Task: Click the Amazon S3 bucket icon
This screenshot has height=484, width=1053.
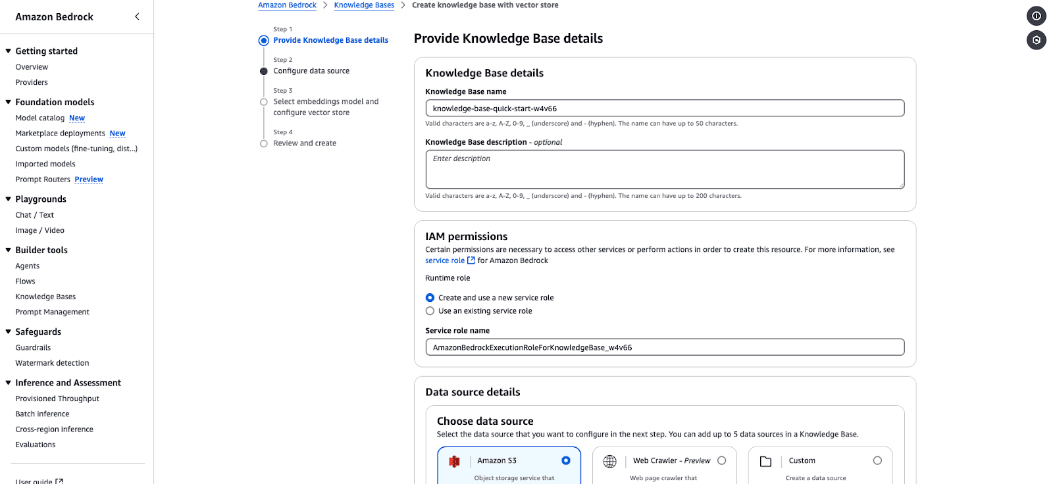Action: point(454,461)
